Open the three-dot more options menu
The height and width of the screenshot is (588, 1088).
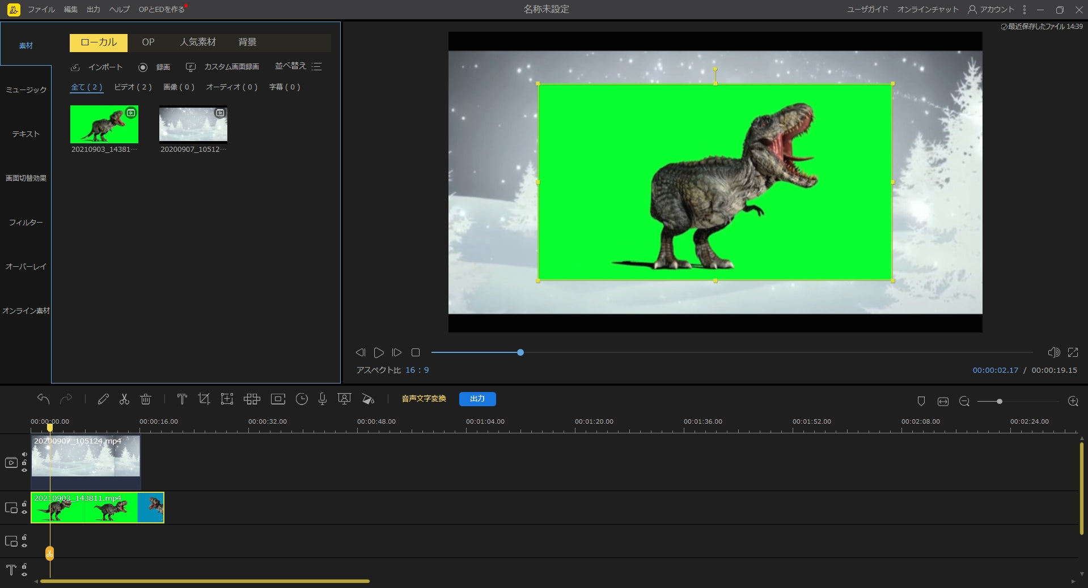(x=1024, y=10)
